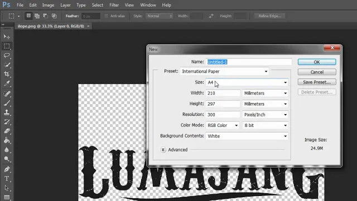The width and height of the screenshot is (357, 201).
Task: Close the New dialog with X
Action: click(x=332, y=47)
